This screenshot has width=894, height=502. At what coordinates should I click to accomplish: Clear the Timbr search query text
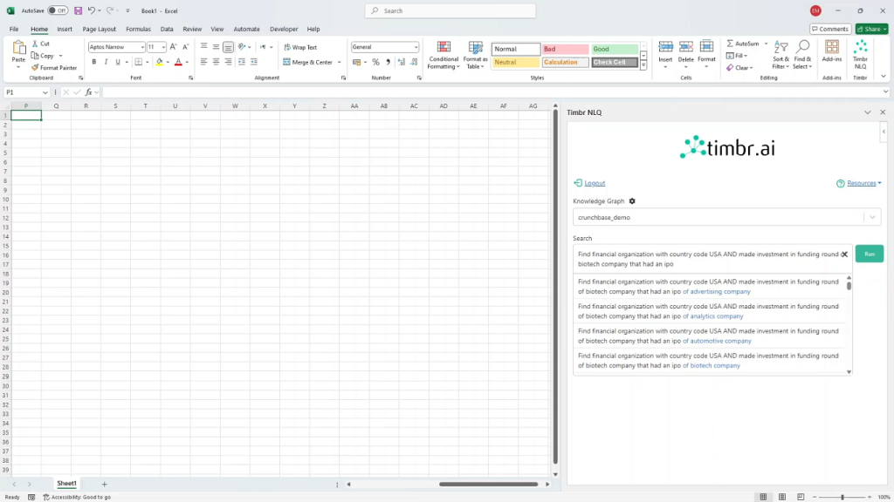844,254
